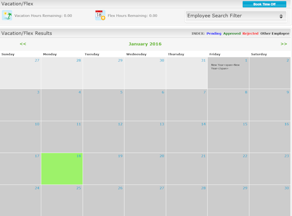This screenshot has height=216, width=292.
Task: Go to next month with >> arrow
Action: tap(284, 44)
